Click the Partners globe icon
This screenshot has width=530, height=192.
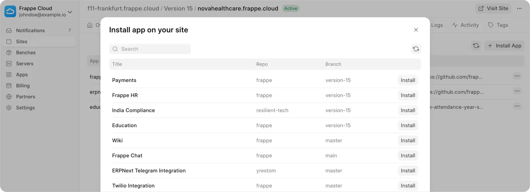point(9,97)
